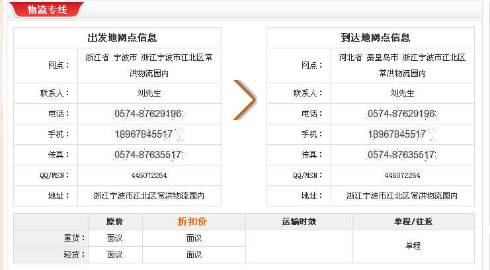490x270 pixels.
Task: Click 网点 label in the 出发地 table
Action: point(59,65)
